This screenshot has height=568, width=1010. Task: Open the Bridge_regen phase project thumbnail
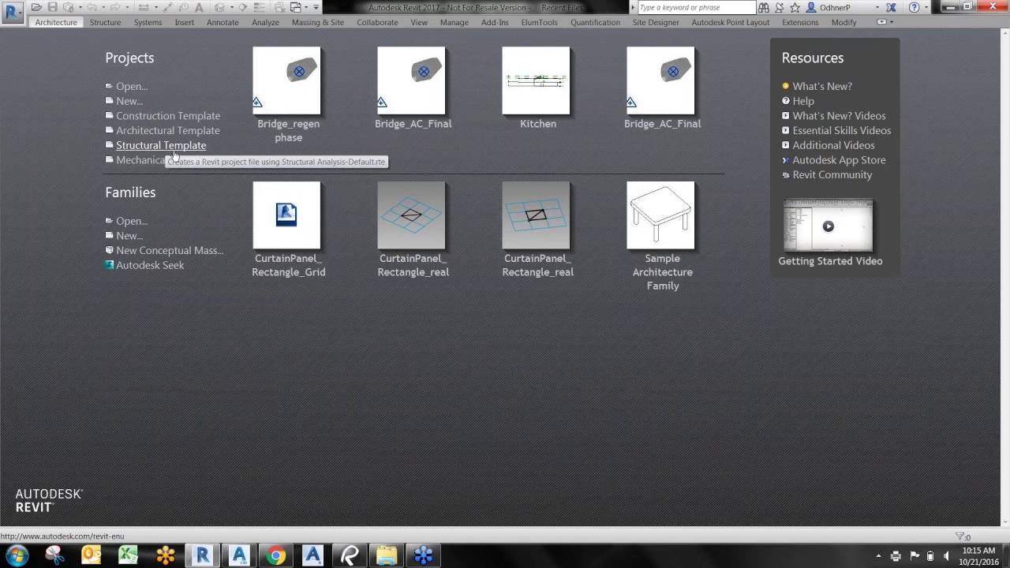[x=286, y=80]
